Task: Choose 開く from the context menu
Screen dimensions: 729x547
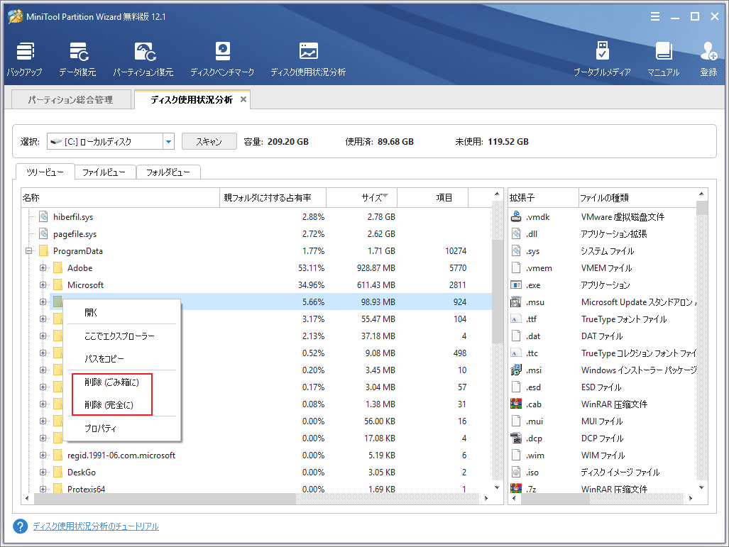Action: [x=122, y=312]
